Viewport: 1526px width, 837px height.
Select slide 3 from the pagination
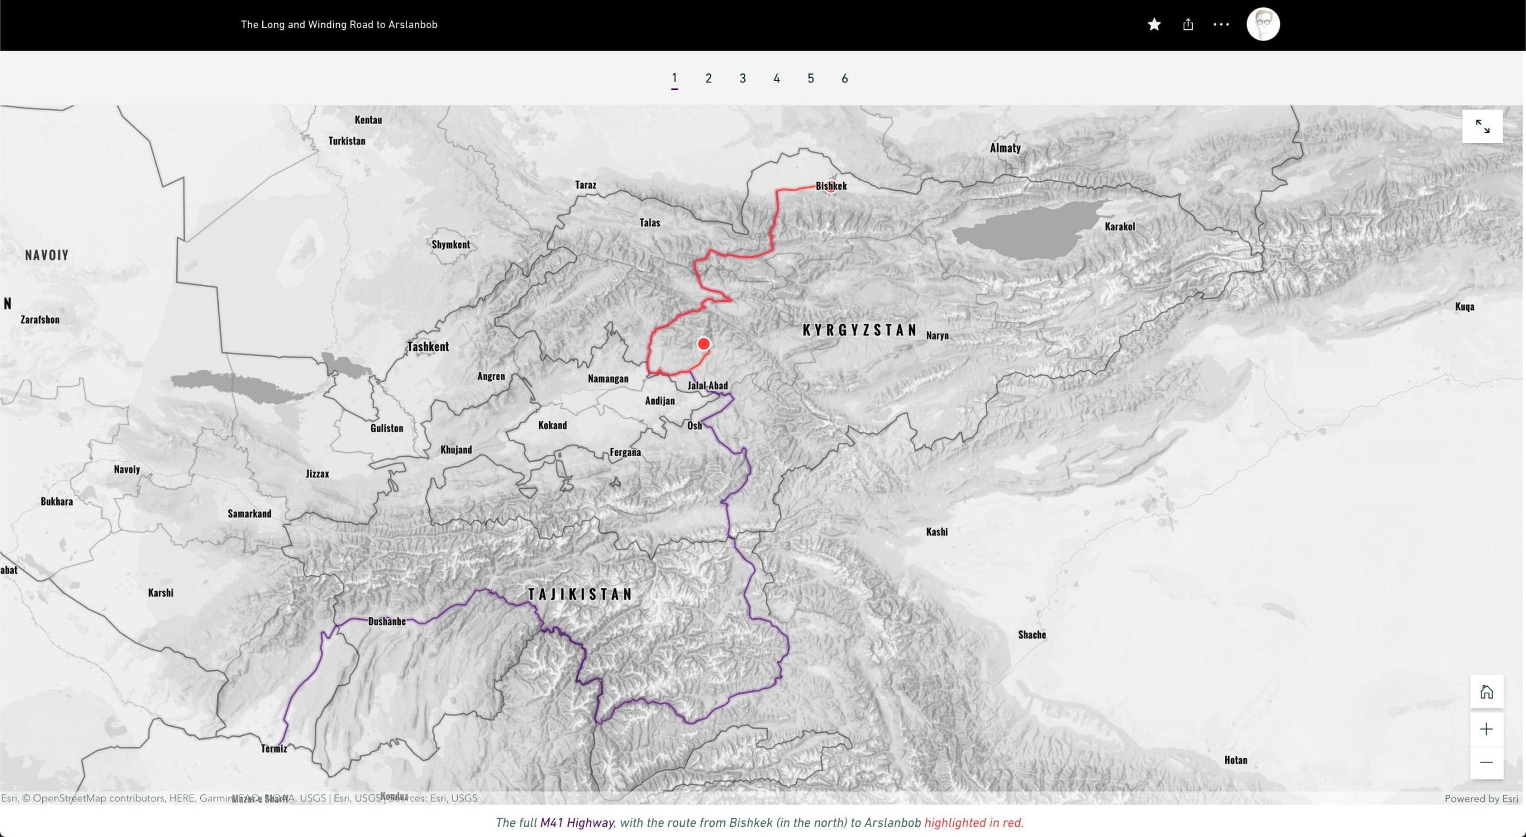tap(742, 78)
